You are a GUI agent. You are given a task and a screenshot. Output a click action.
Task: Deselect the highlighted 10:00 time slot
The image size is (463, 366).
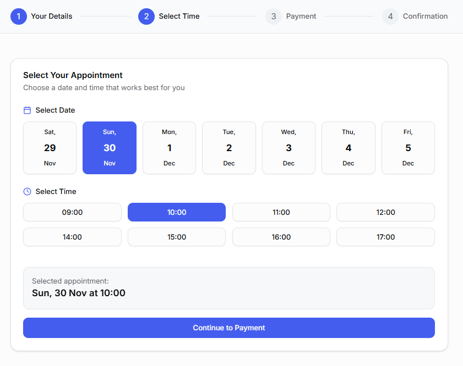(176, 212)
